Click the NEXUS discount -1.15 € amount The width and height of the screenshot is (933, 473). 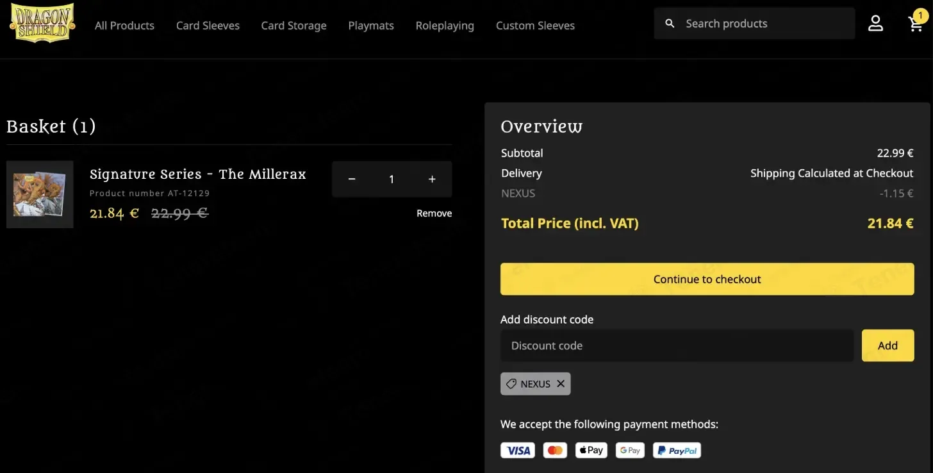point(896,193)
